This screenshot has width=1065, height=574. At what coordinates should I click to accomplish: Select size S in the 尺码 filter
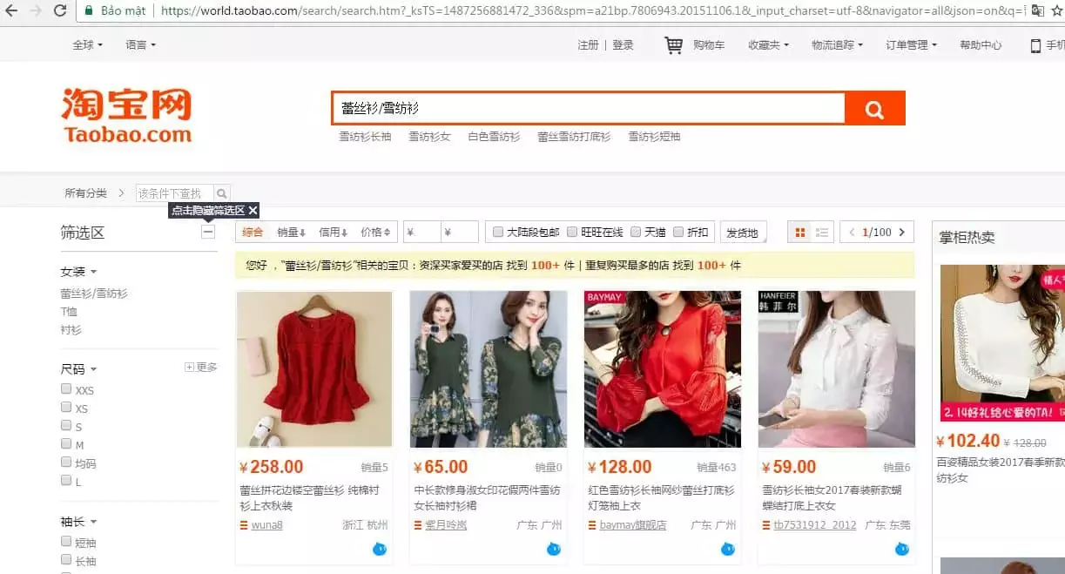coord(66,427)
